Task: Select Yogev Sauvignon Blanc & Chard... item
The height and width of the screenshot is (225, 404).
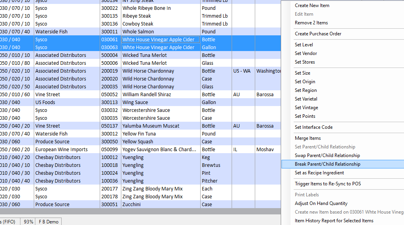Action: pos(159,150)
